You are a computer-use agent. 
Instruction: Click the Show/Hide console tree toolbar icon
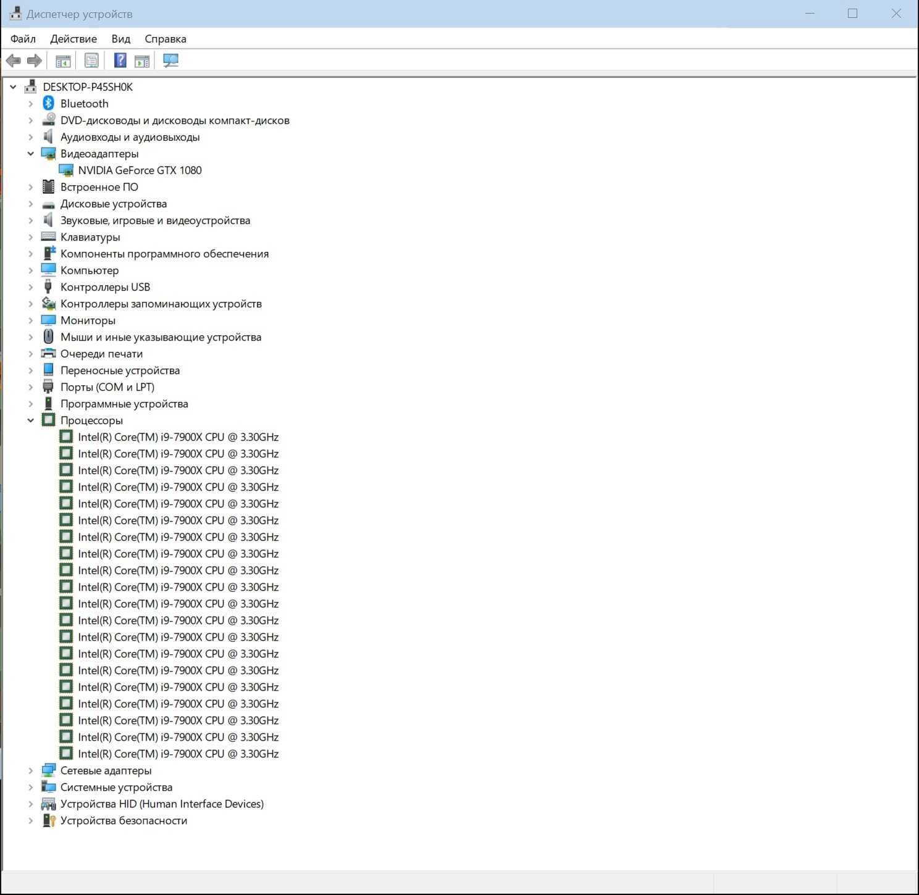pos(63,60)
